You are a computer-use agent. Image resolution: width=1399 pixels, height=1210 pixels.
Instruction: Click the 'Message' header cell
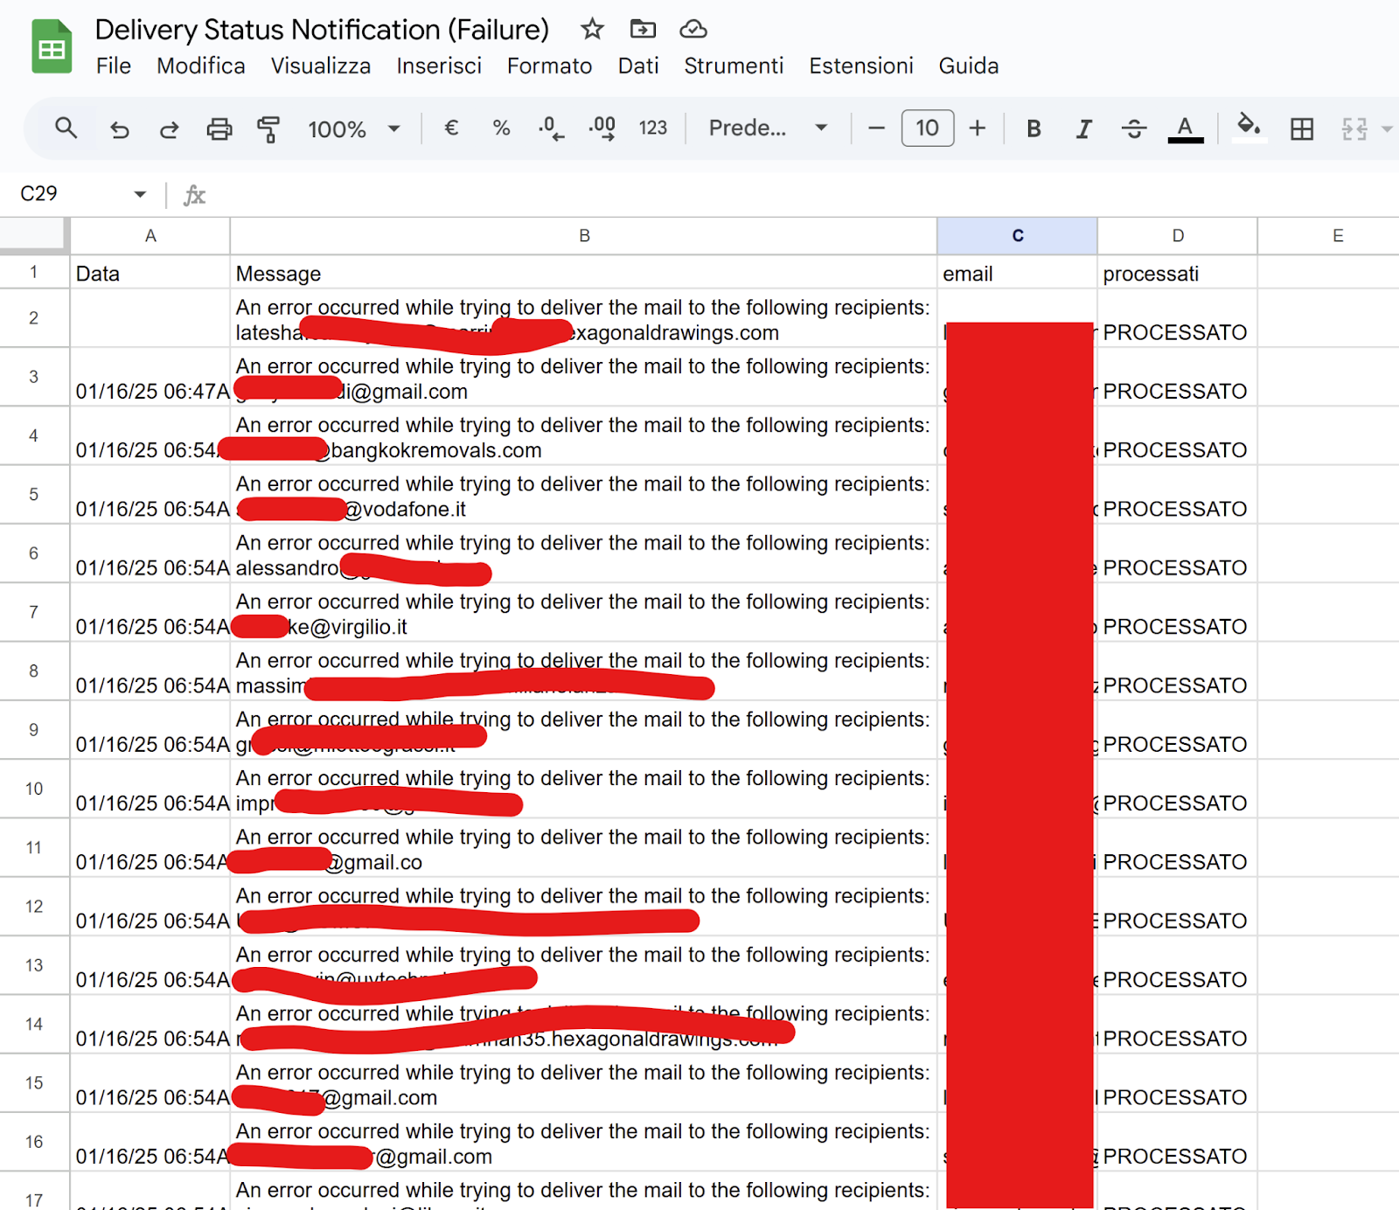[584, 273]
